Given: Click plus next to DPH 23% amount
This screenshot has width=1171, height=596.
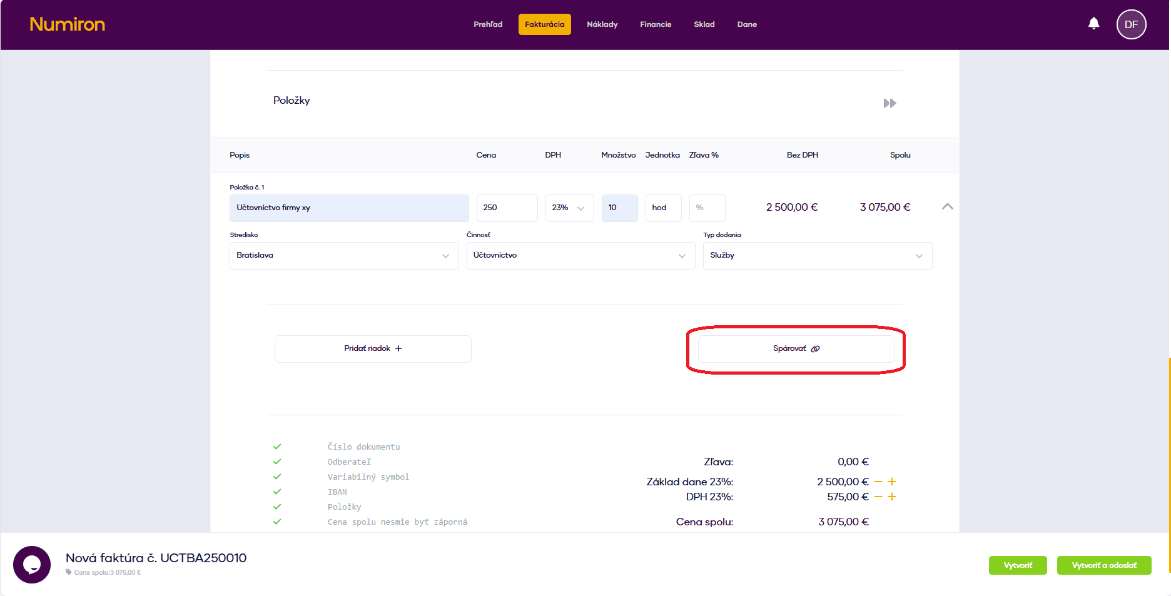Looking at the screenshot, I should [x=892, y=497].
